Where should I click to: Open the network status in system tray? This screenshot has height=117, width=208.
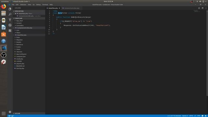click(197, 1)
